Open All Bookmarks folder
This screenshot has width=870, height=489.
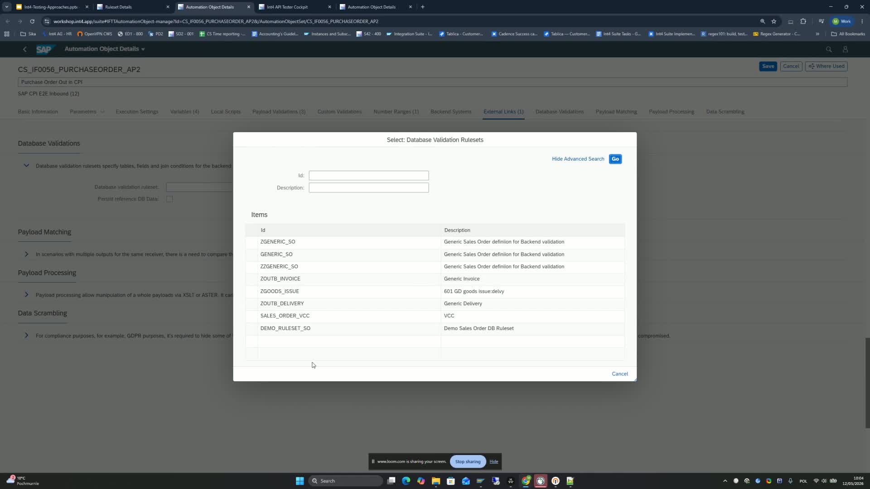coord(848,34)
